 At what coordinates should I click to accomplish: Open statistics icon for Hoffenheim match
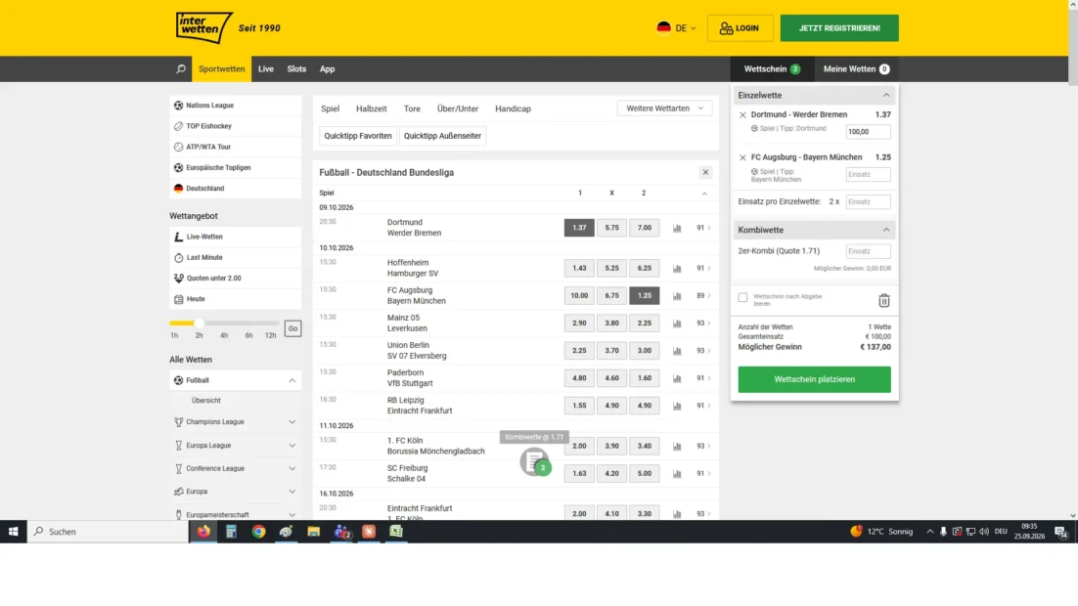click(x=677, y=269)
